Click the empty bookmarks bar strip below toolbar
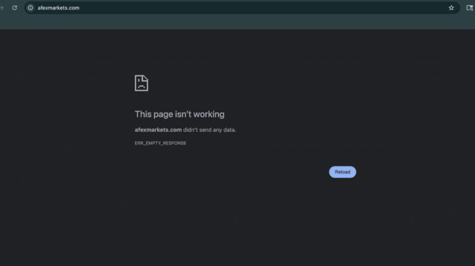Viewport: 475px width, 266px height. coord(237,22)
